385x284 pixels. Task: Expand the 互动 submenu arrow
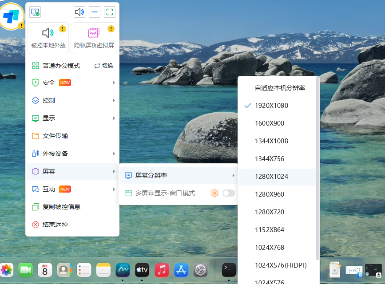click(x=114, y=189)
